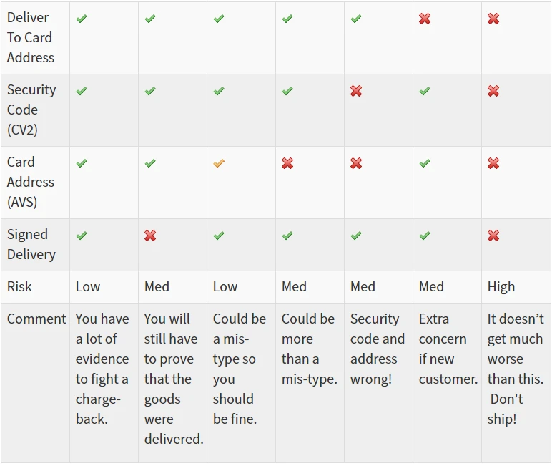The width and height of the screenshot is (552, 466).
Task: Click red cross in Security Code fifth column
Action: [356, 91]
